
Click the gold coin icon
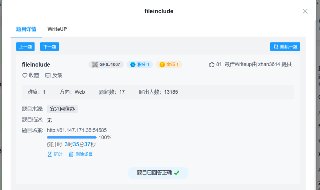[x=162, y=65]
